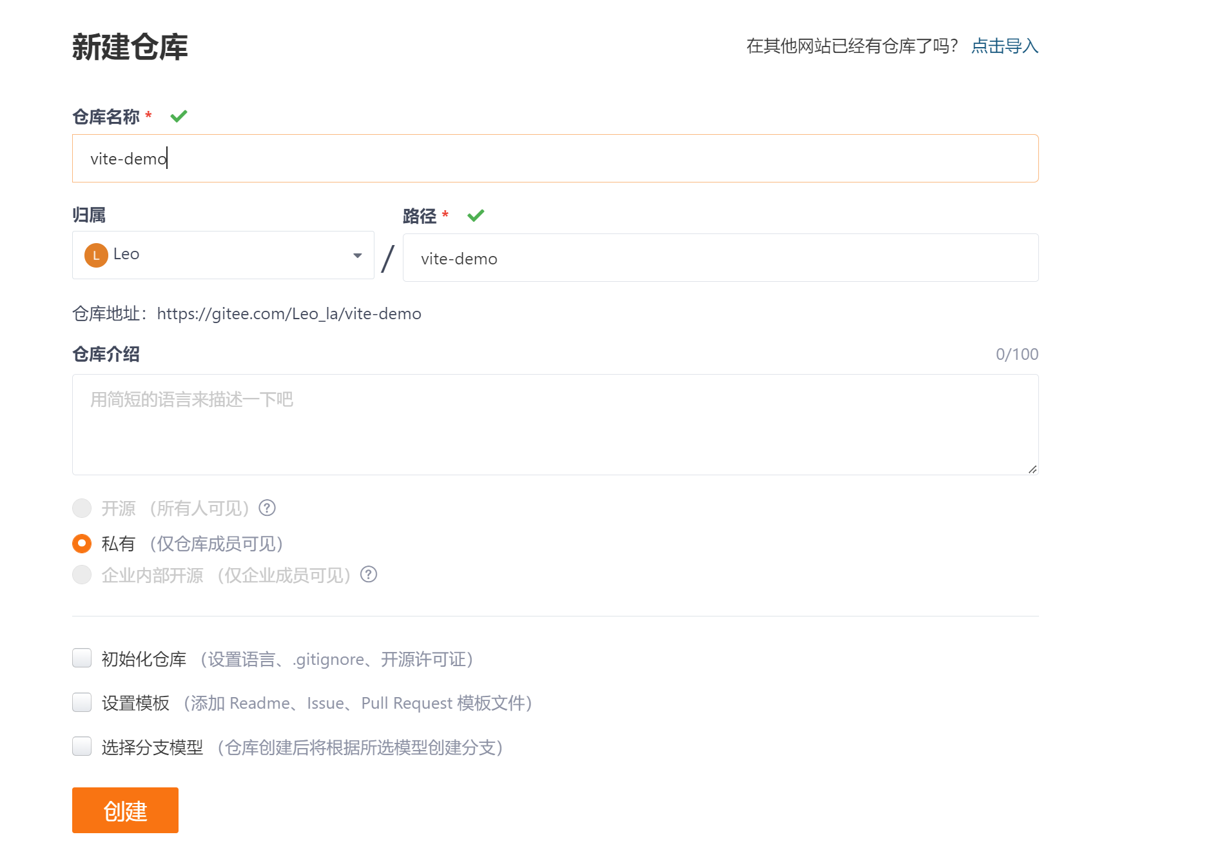Viewport: 1213px width, 848px height.
Task: Click the textarea resize handle corner
Action: [1033, 469]
